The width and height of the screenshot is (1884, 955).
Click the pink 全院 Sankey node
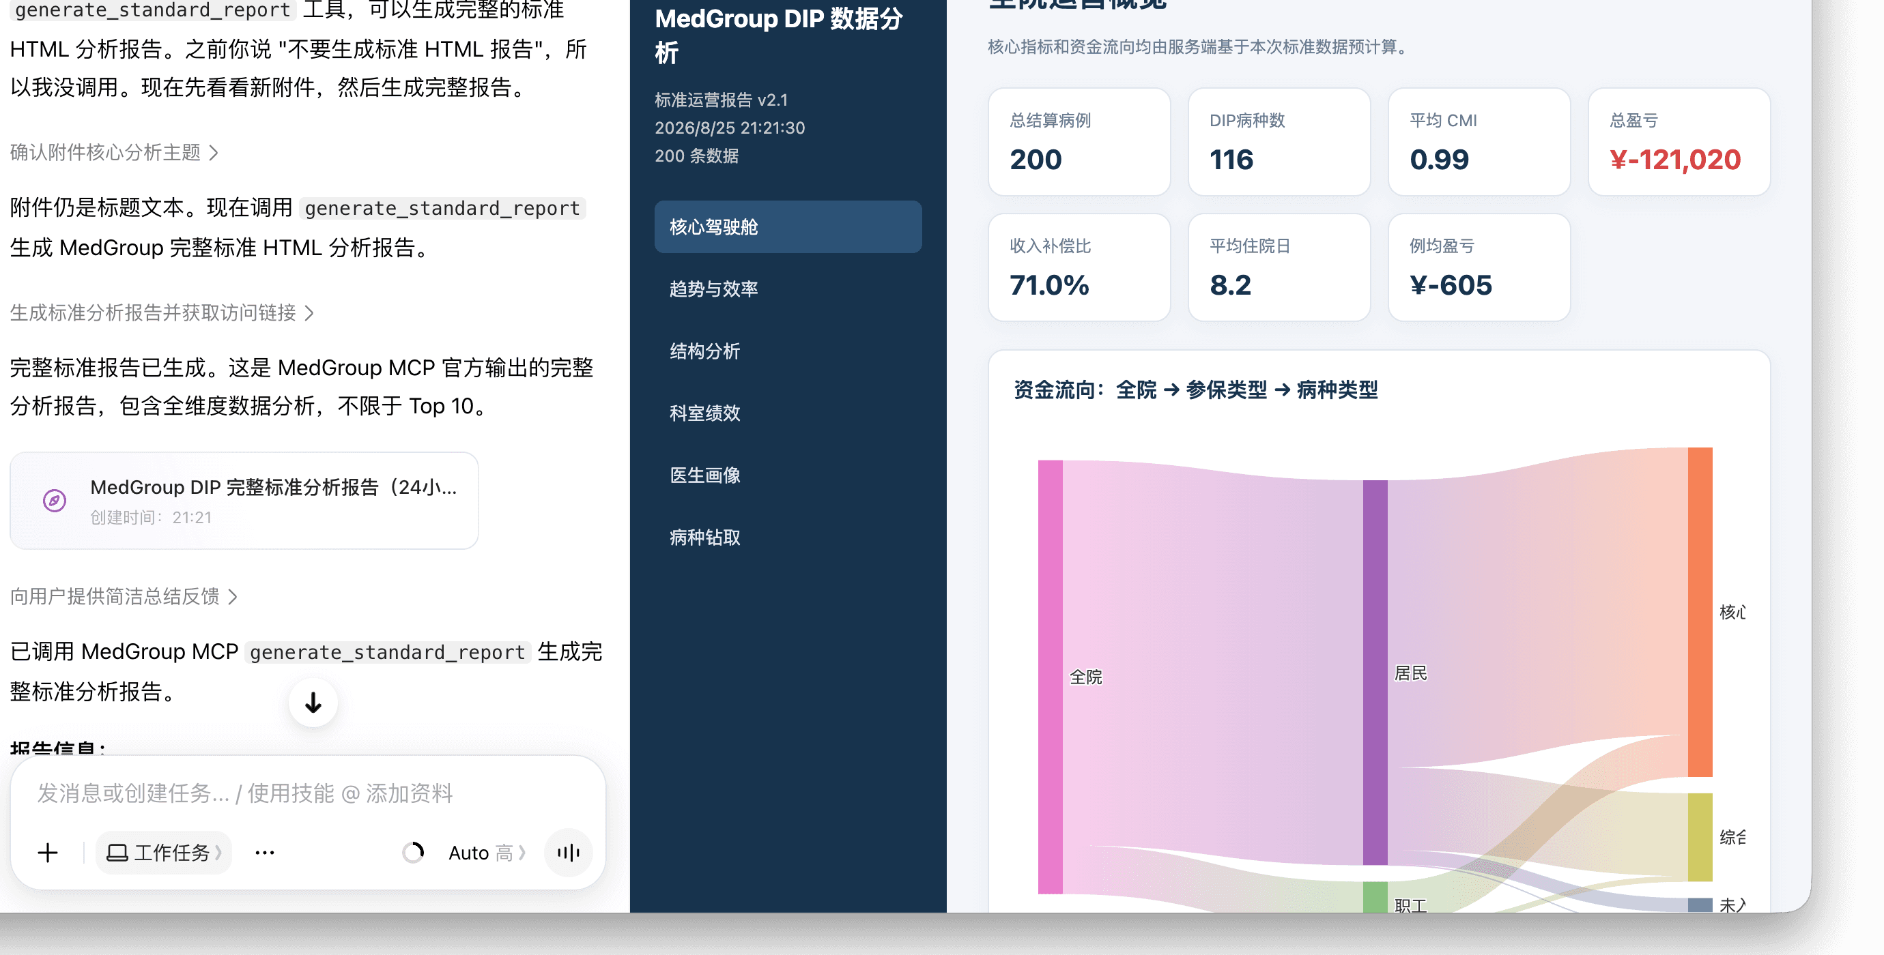click(1051, 677)
